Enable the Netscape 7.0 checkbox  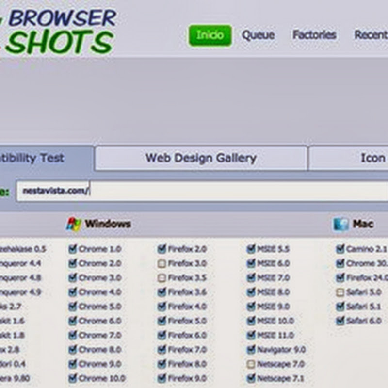[x=251, y=364]
